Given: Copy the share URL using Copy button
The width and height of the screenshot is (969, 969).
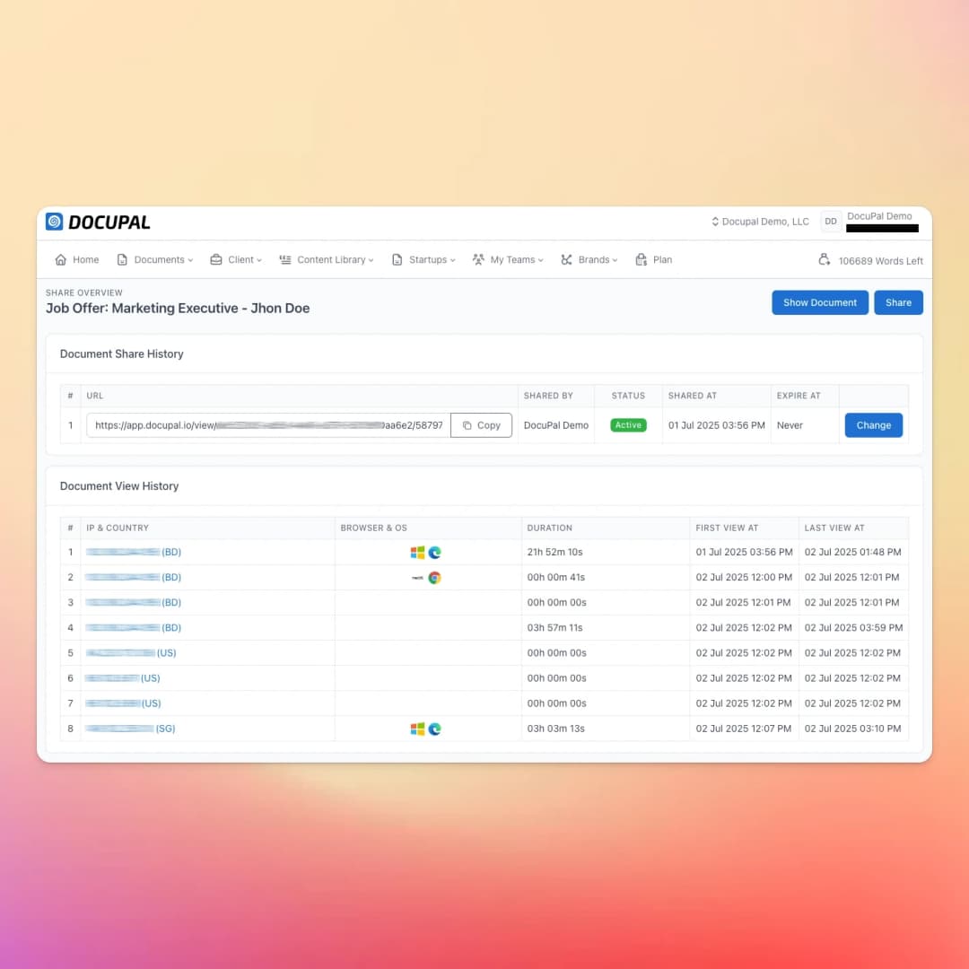Looking at the screenshot, I should click(x=481, y=425).
